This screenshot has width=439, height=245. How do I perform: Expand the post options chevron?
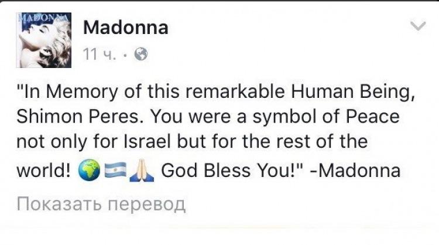click(x=418, y=26)
